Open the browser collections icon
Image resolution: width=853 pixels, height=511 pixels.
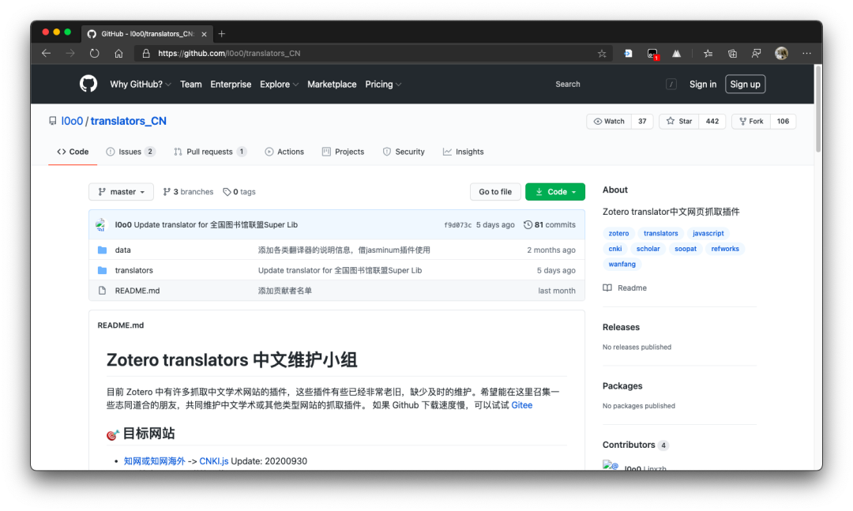click(732, 54)
